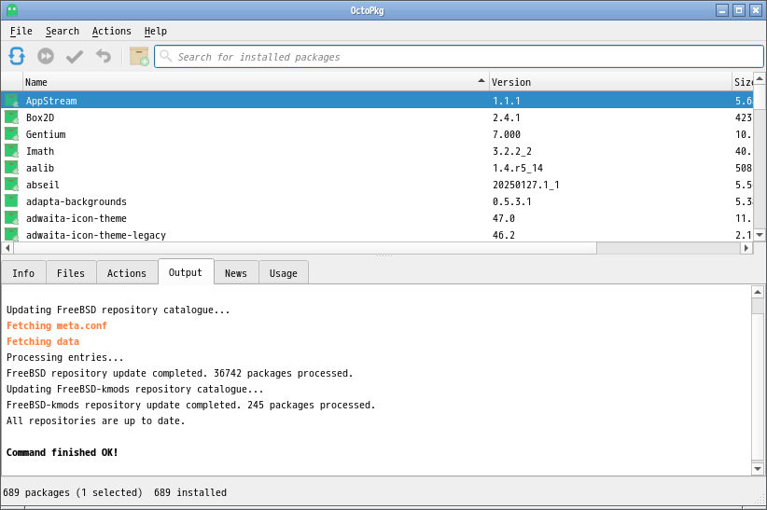This screenshot has width=767, height=510.
Task: Click the green status icon of Imath
Action: click(x=12, y=151)
